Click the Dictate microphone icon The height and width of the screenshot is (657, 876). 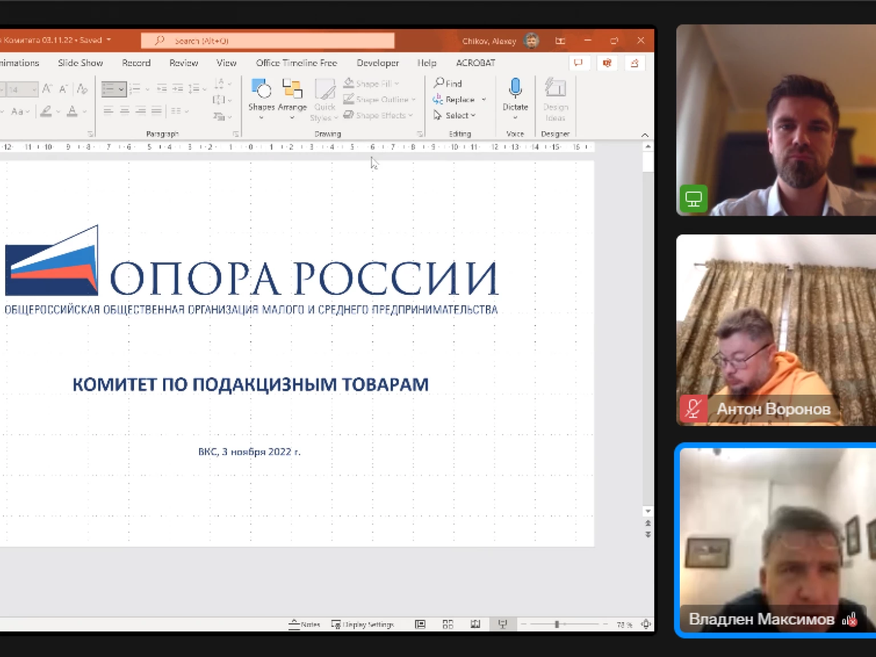(515, 88)
